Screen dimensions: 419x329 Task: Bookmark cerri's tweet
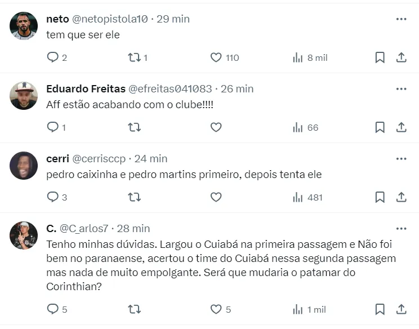point(380,197)
